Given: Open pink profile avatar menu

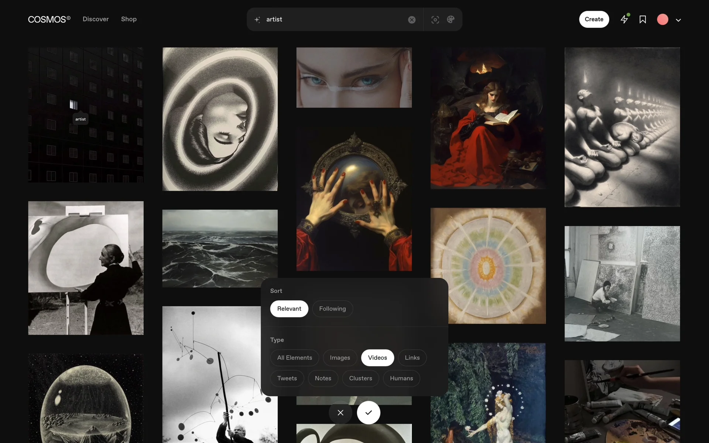Looking at the screenshot, I should coord(662,20).
